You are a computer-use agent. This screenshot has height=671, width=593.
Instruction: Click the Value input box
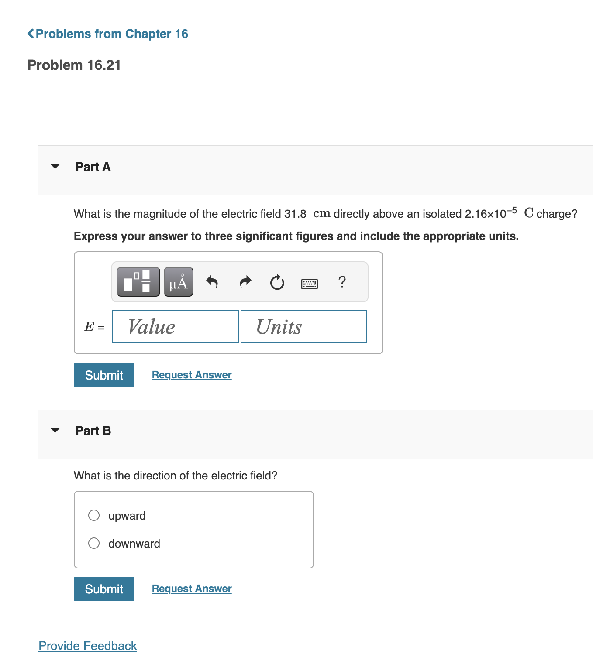[x=175, y=326]
